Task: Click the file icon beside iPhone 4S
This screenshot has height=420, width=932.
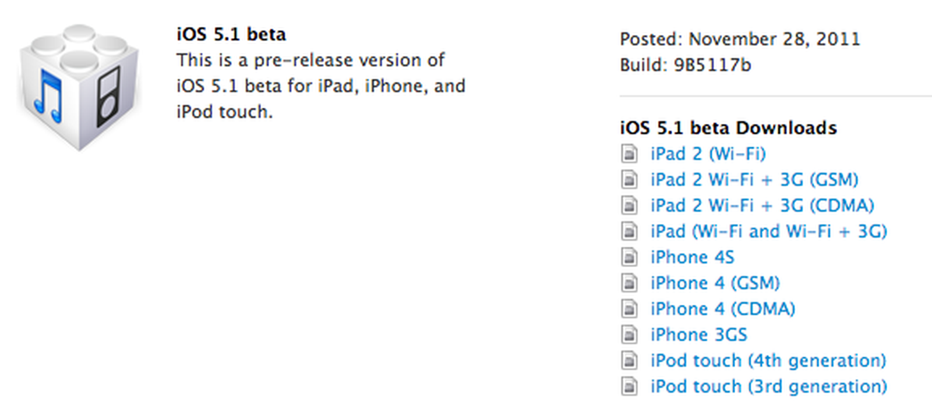Action: click(630, 257)
